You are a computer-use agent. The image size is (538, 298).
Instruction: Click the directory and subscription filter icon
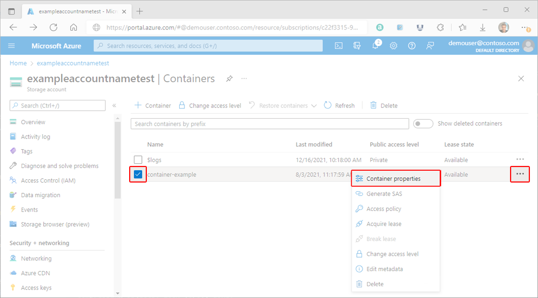pyautogui.click(x=357, y=46)
